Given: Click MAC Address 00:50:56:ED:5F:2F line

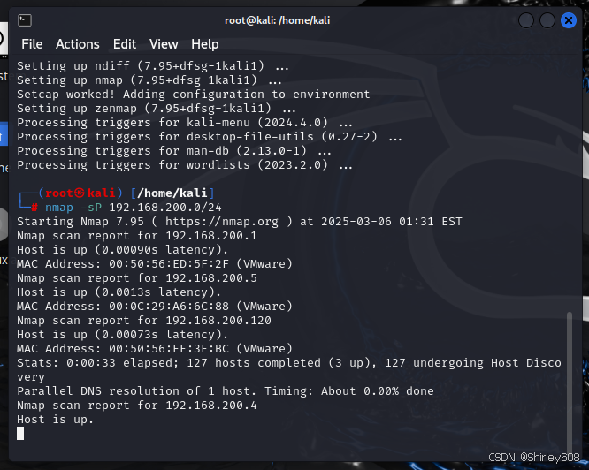Looking at the screenshot, I should coord(155,264).
